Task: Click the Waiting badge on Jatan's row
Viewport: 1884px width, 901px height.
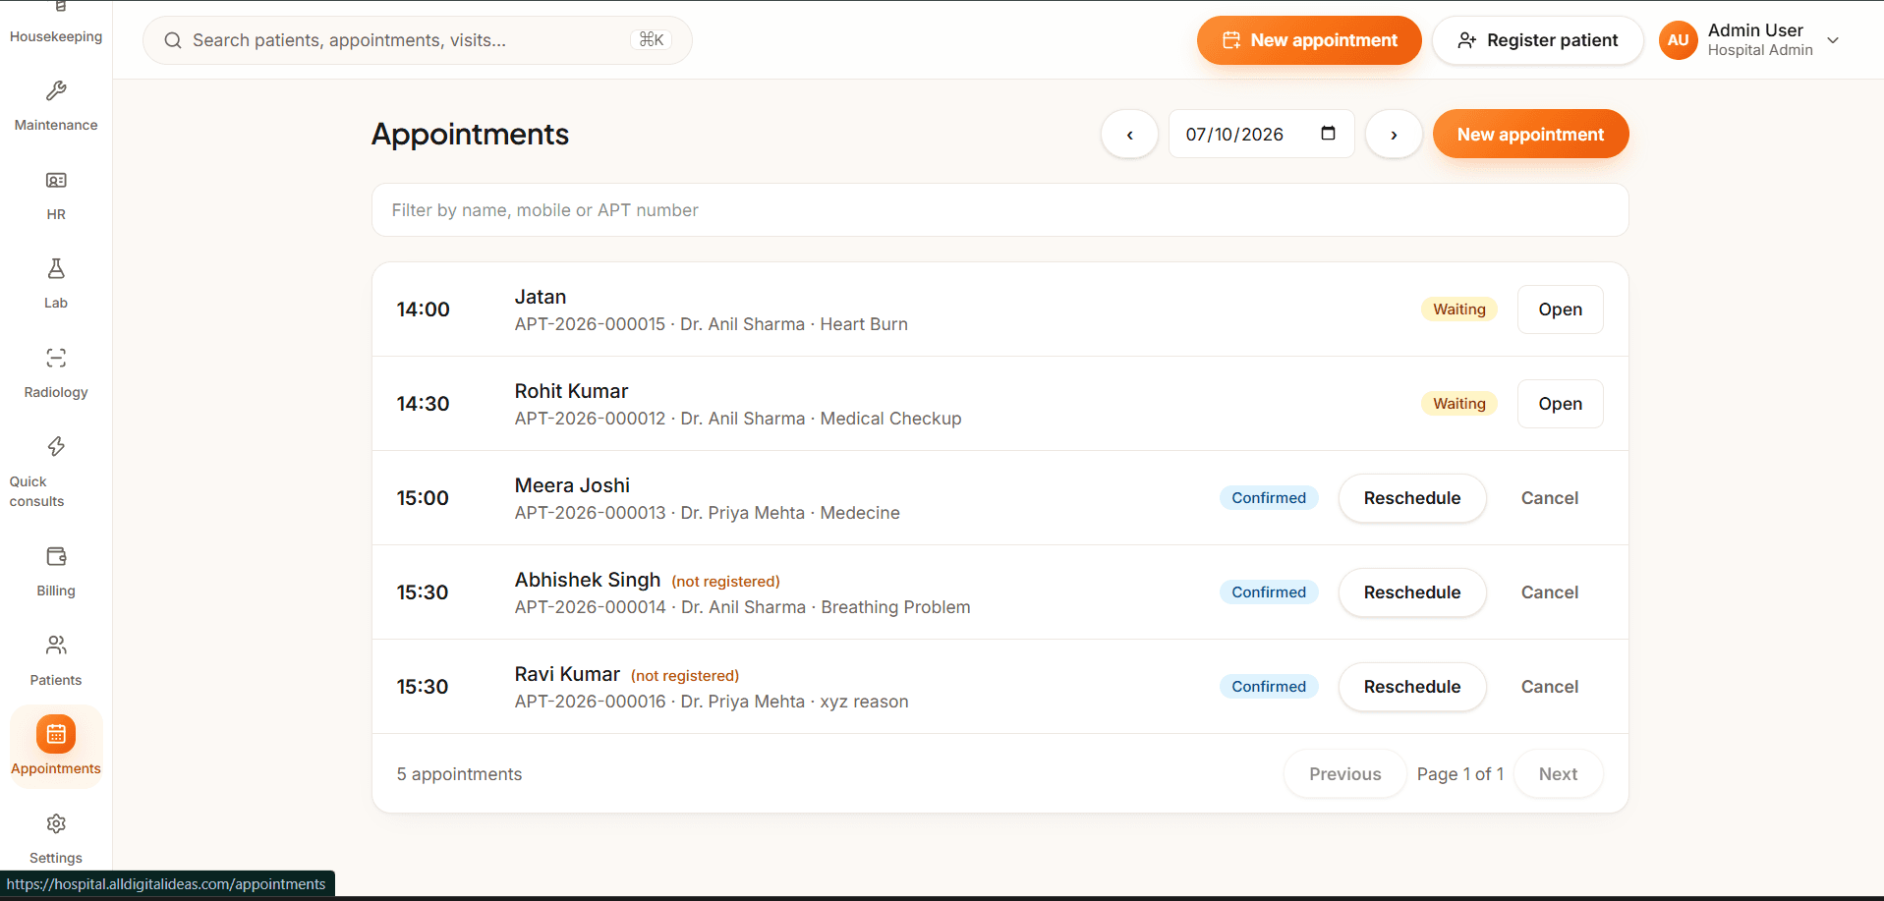Action: (1458, 310)
